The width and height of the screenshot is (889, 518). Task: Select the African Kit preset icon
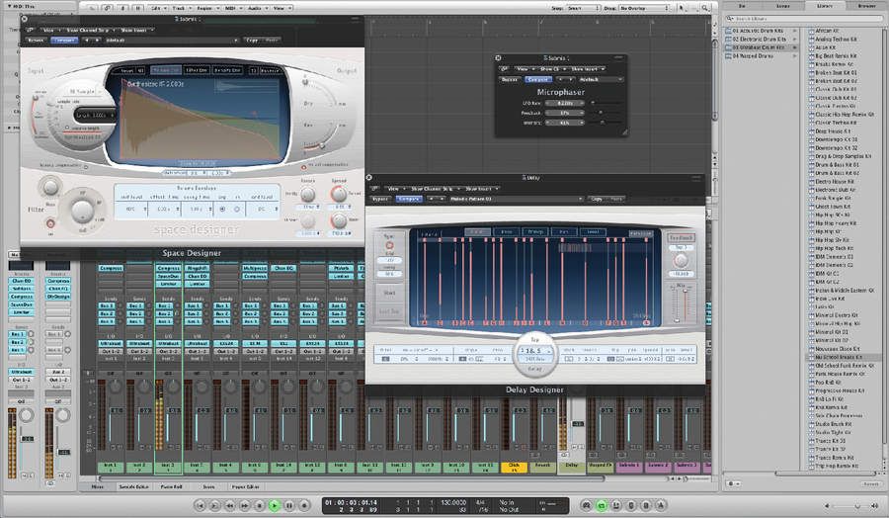[811, 31]
